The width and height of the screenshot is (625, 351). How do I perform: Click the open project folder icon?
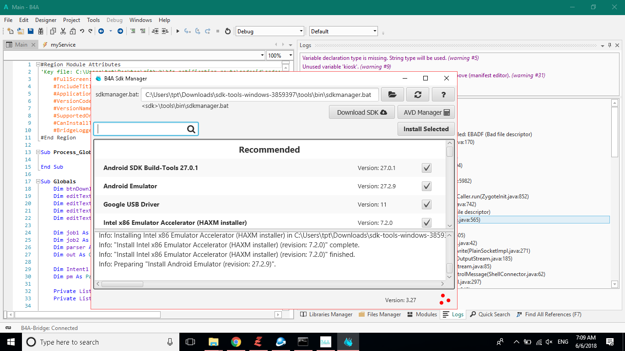click(x=21, y=31)
